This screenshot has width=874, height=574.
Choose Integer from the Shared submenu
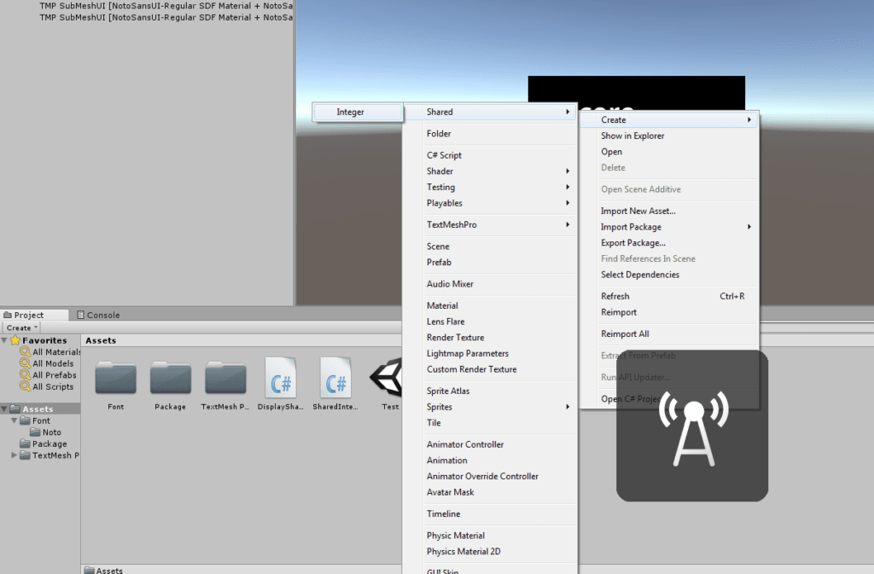[350, 112]
